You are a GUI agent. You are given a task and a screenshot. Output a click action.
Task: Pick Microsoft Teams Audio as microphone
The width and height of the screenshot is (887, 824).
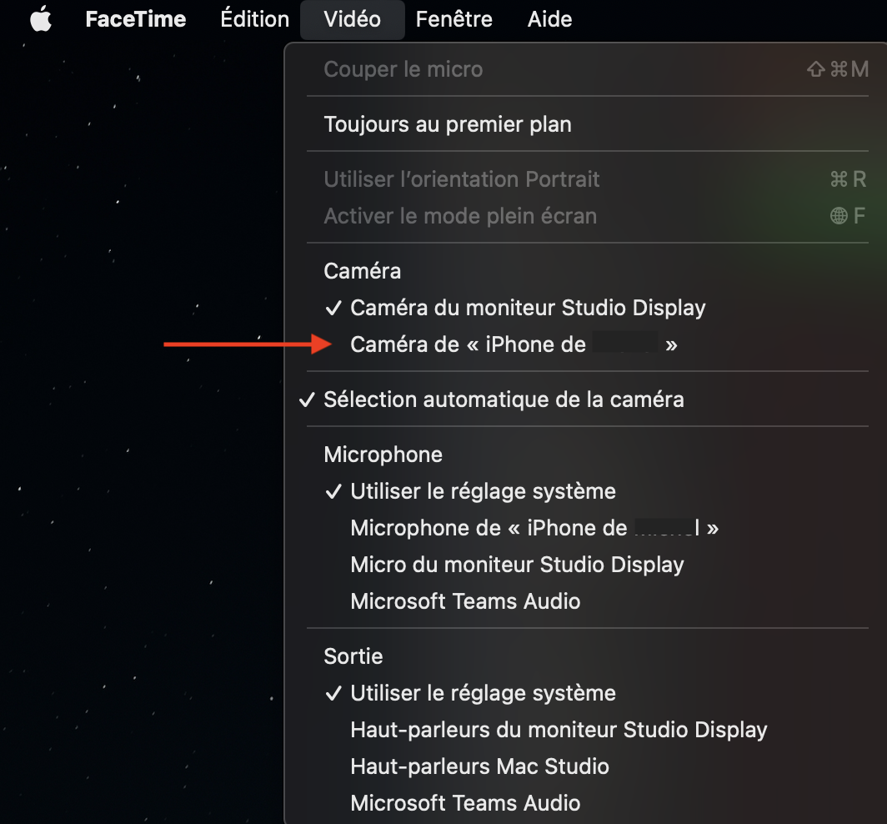(x=465, y=601)
